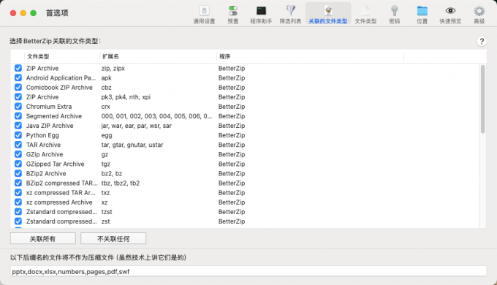
Task: Click the "zip, zipx" extension cell
Action: [x=113, y=68]
